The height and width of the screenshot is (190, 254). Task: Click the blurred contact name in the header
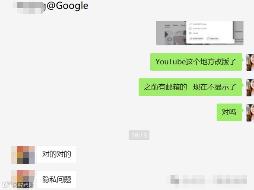click(x=29, y=7)
